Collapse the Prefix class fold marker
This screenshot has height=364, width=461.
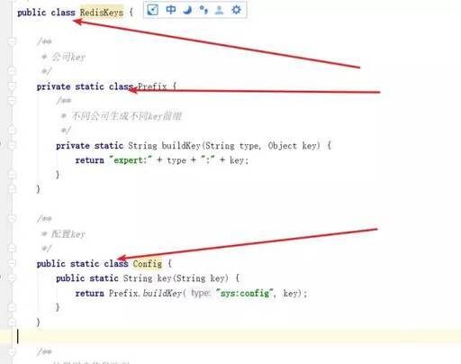[x=12, y=86]
